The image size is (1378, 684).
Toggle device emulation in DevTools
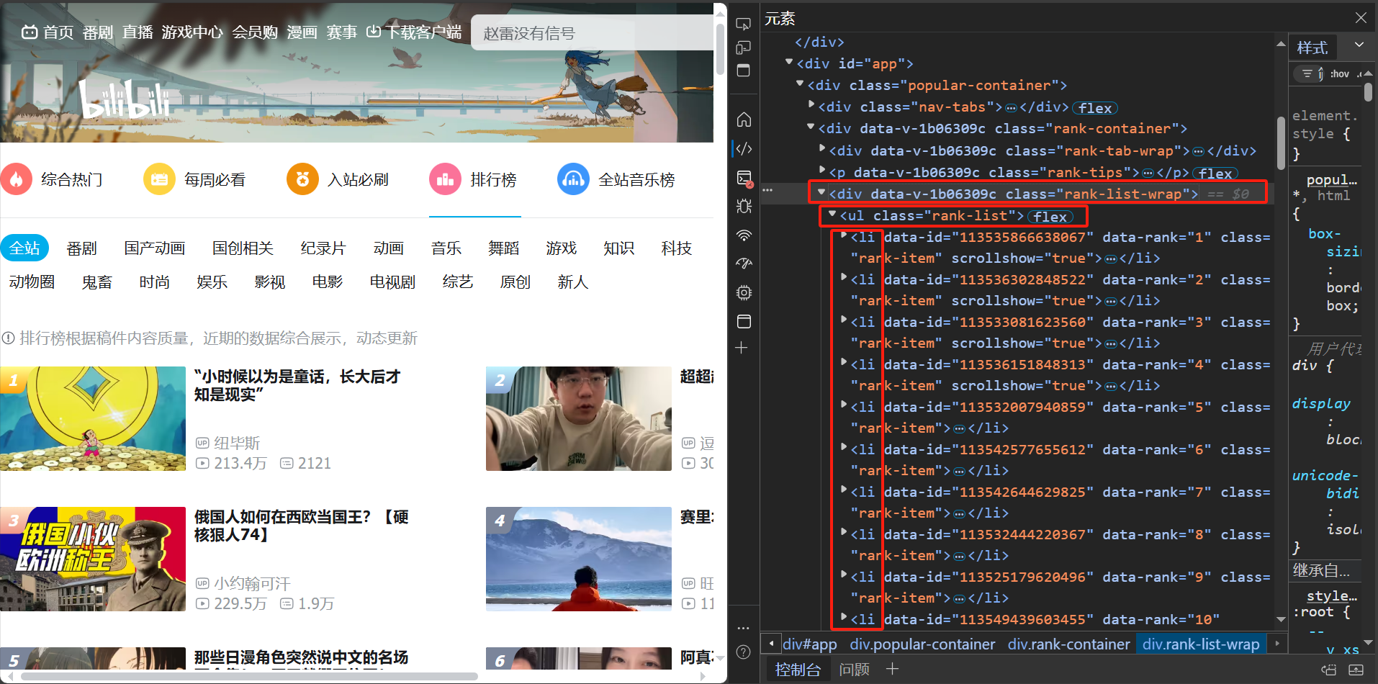coord(744,48)
